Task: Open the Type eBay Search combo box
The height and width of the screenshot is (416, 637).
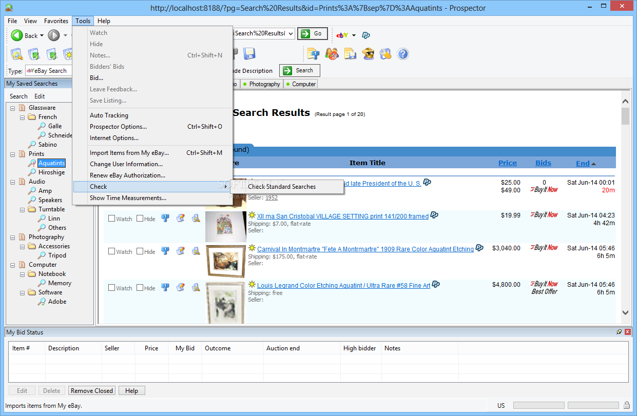Action: (x=49, y=71)
